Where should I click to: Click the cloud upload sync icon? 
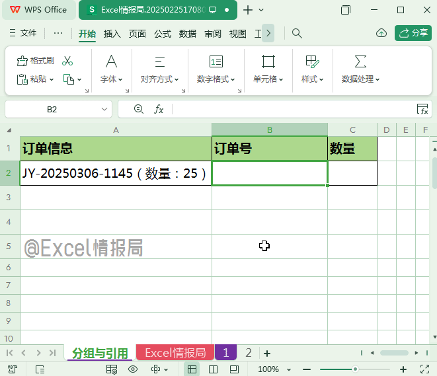point(381,33)
